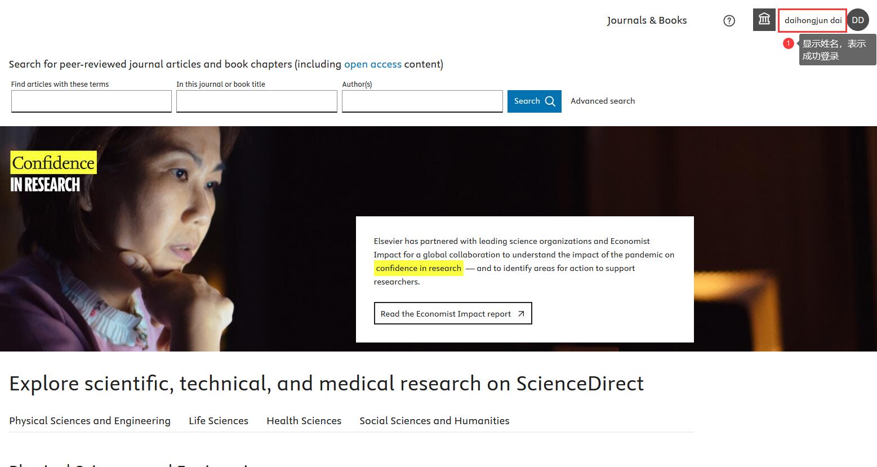Screen dimensions: 877x467
Task: Open the Health Sciences tab
Action: [304, 421]
